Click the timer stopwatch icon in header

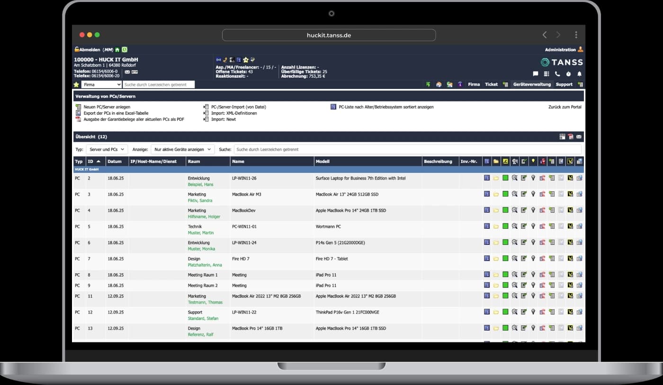coord(568,74)
